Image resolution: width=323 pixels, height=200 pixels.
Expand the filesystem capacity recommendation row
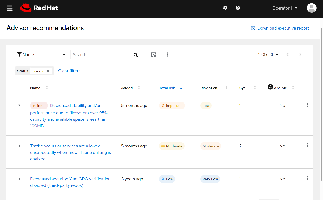pos(19,105)
